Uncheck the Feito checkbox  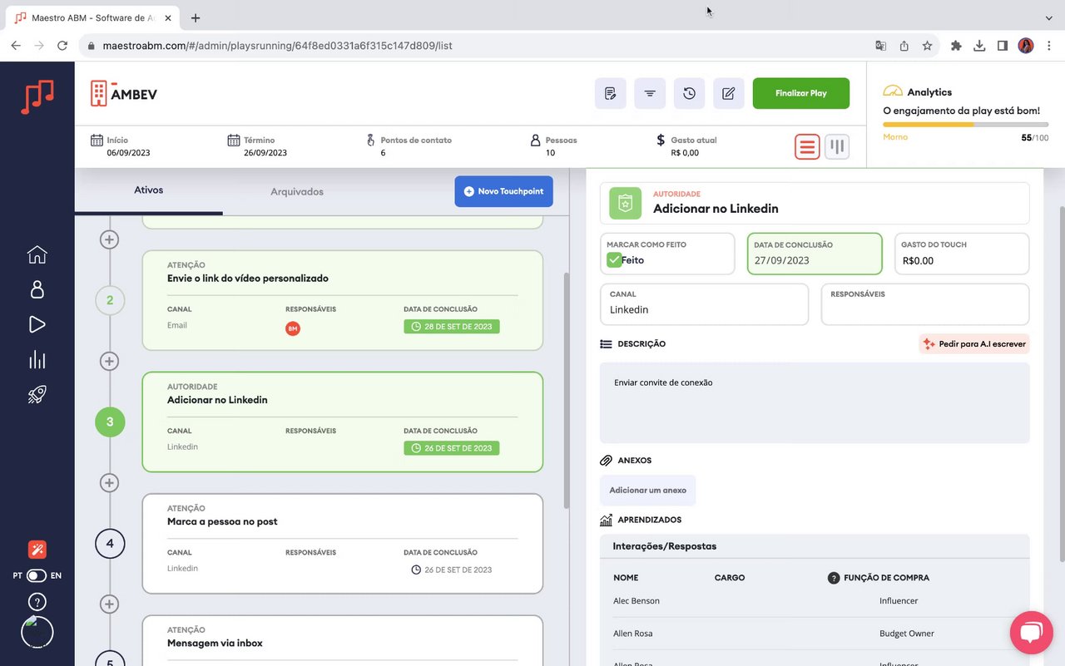tap(614, 260)
